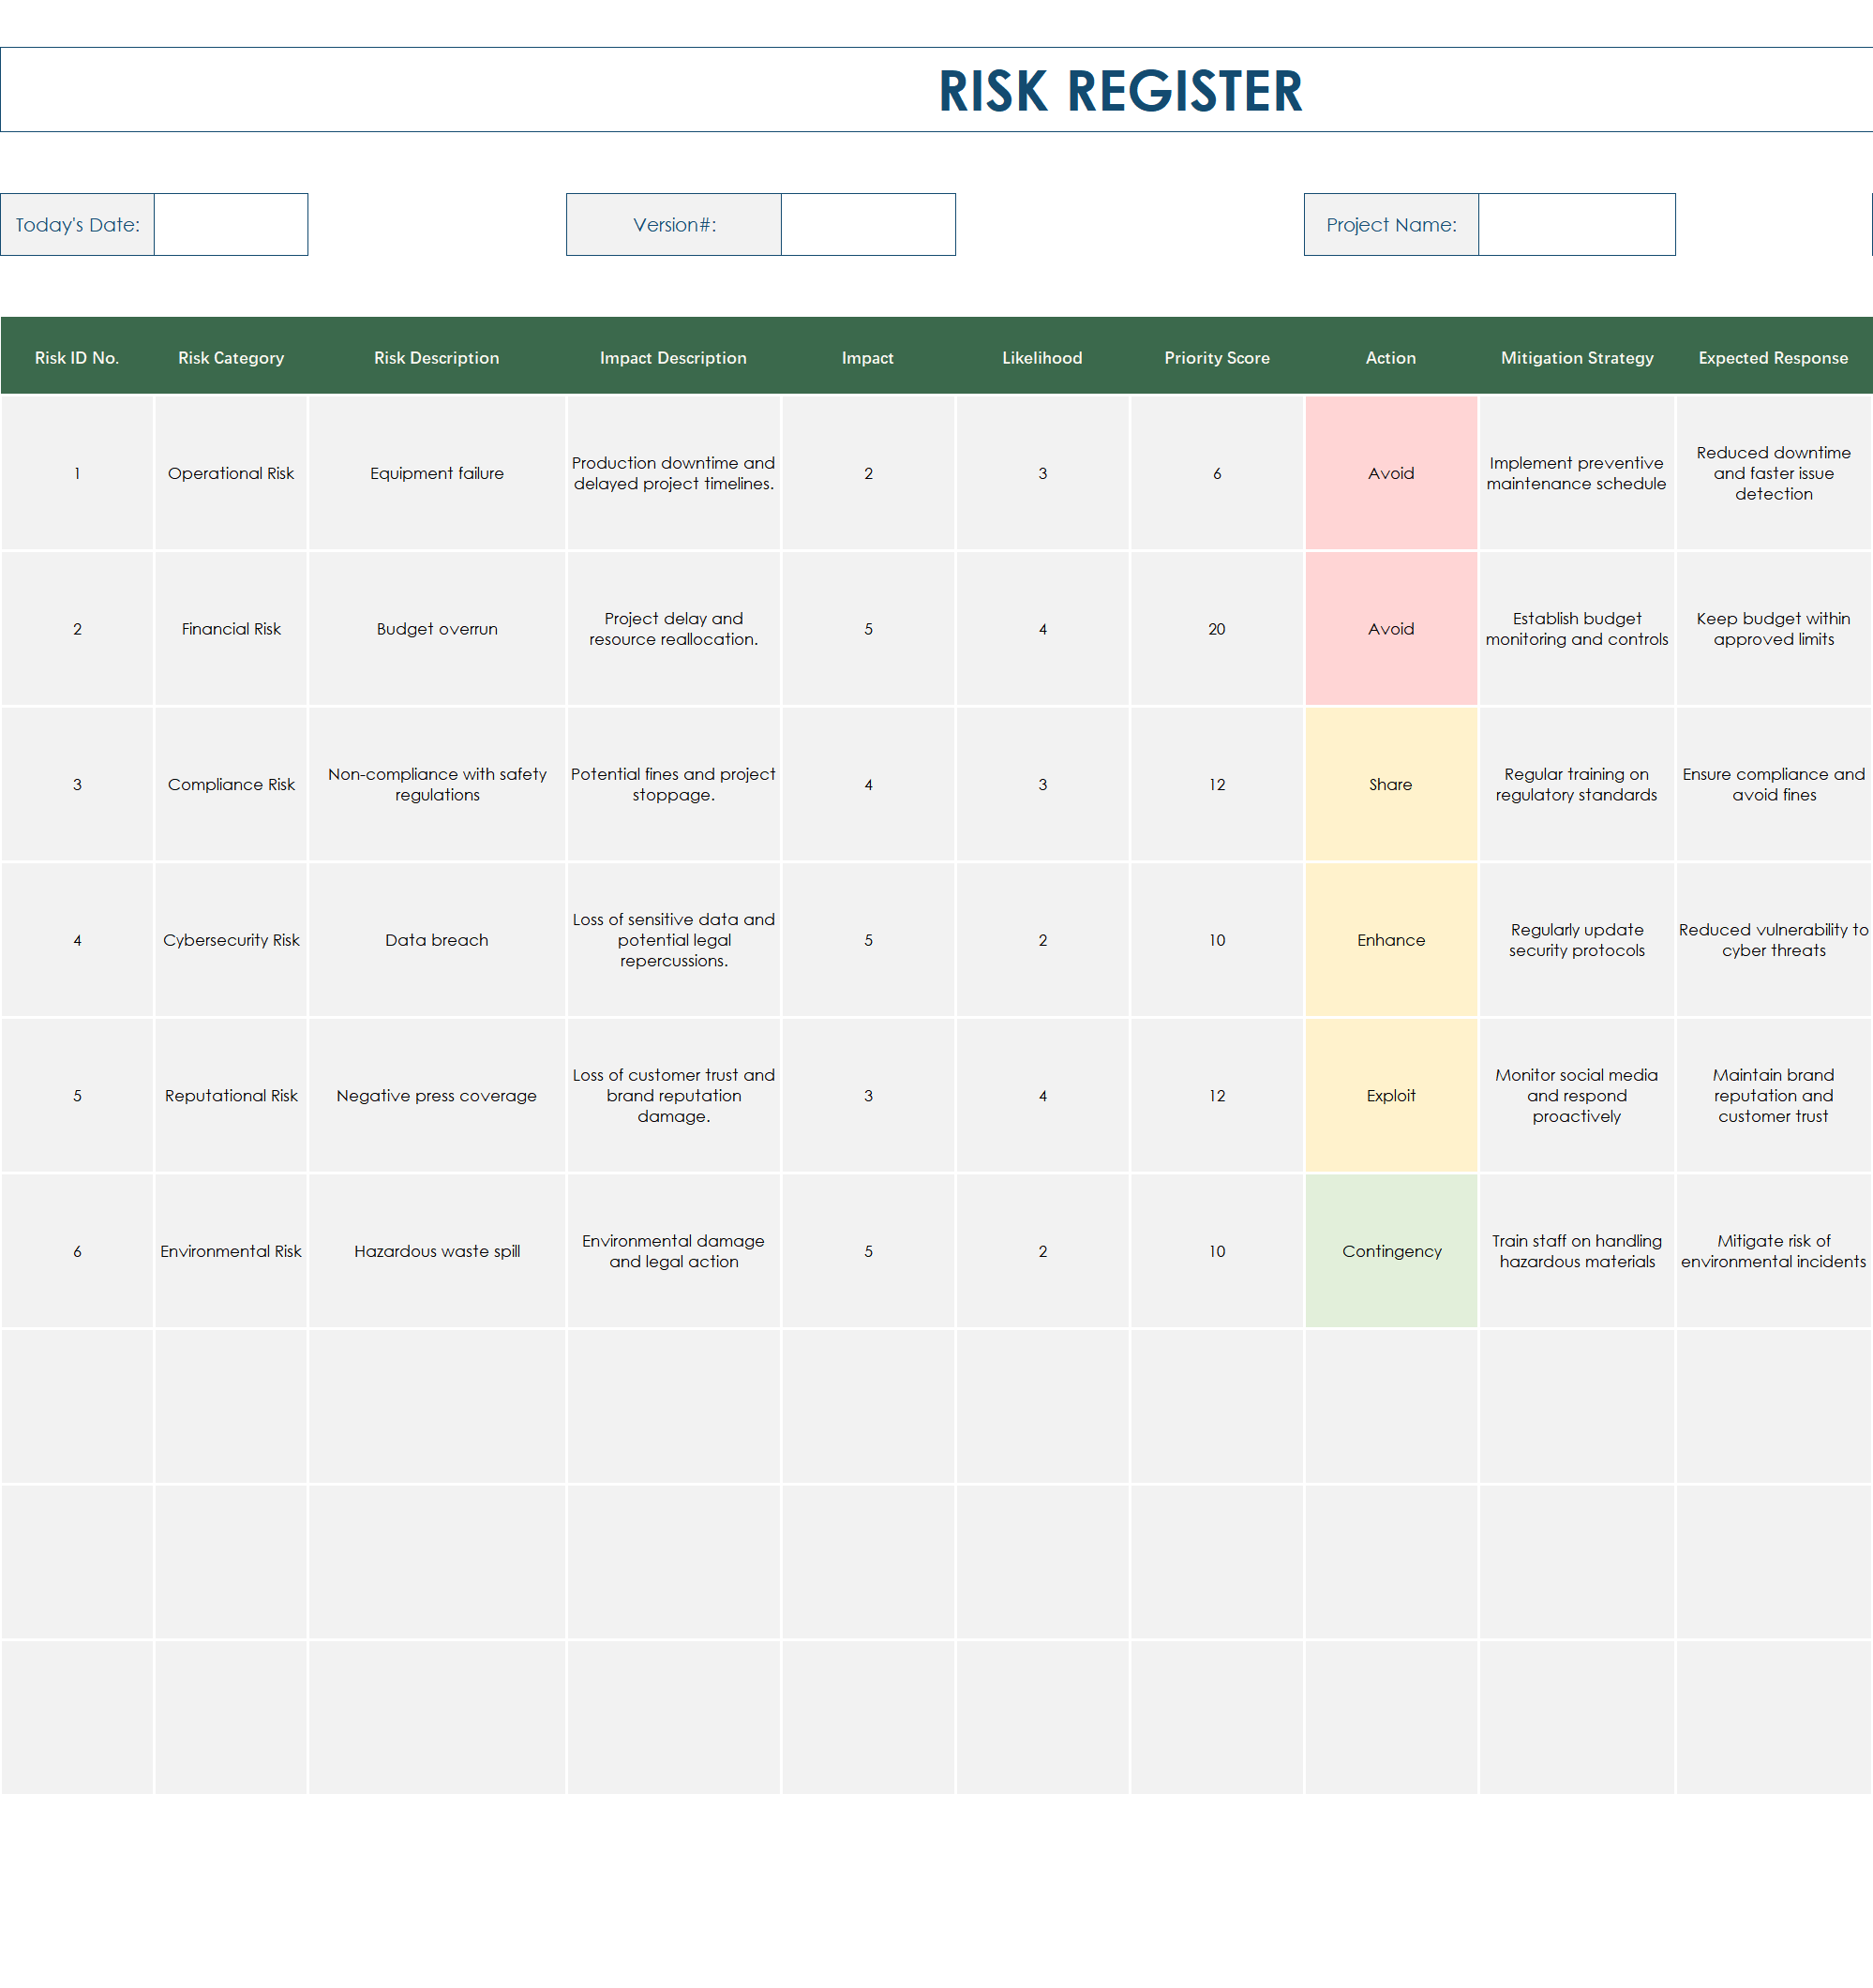Click the Equipment failure cell
Screen dimensions: 1873x1988
pos(437,473)
